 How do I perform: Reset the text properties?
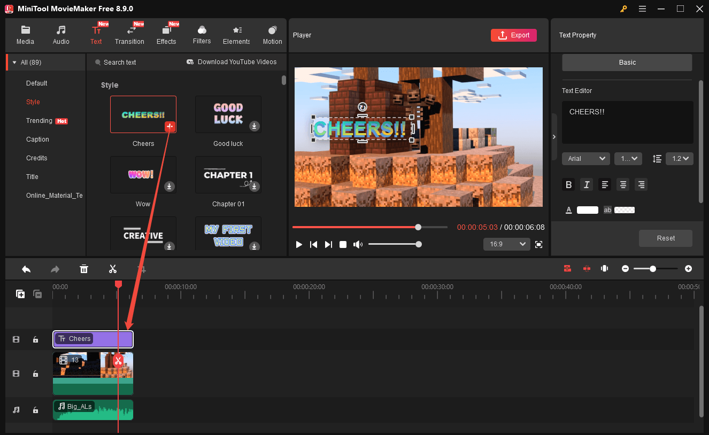coord(666,238)
